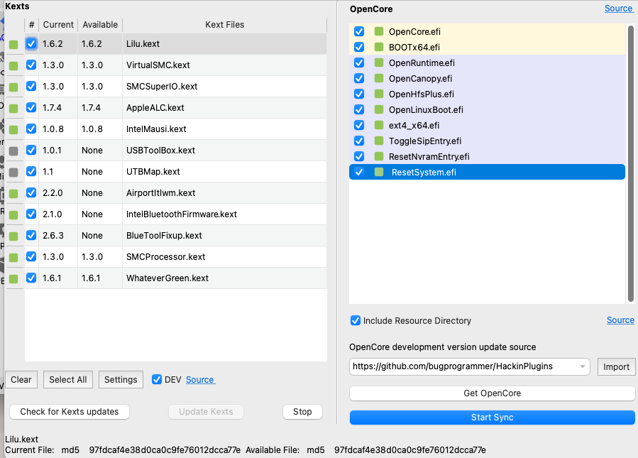The width and height of the screenshot is (638, 458).
Task: Click green status icon for WhateverGreen.kext
Action: point(13,279)
